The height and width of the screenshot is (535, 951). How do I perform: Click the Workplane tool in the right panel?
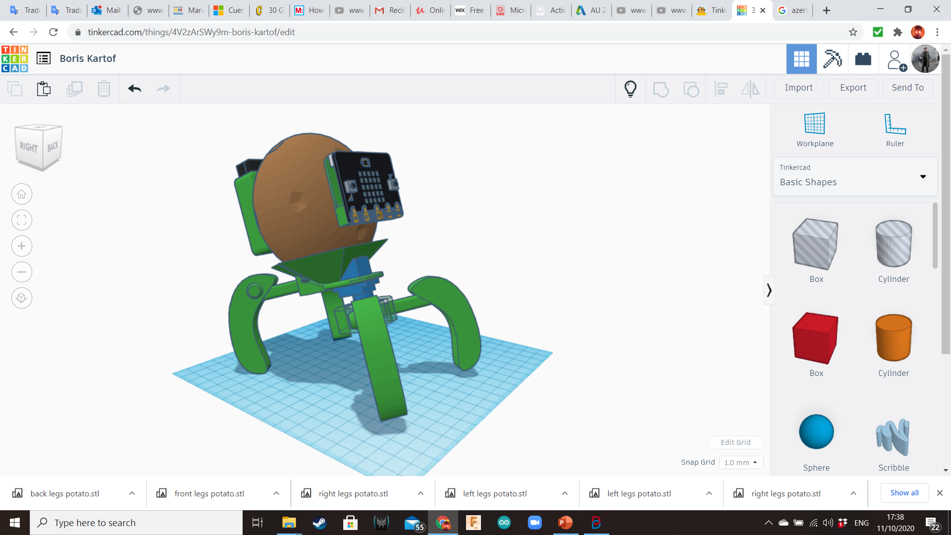815,129
